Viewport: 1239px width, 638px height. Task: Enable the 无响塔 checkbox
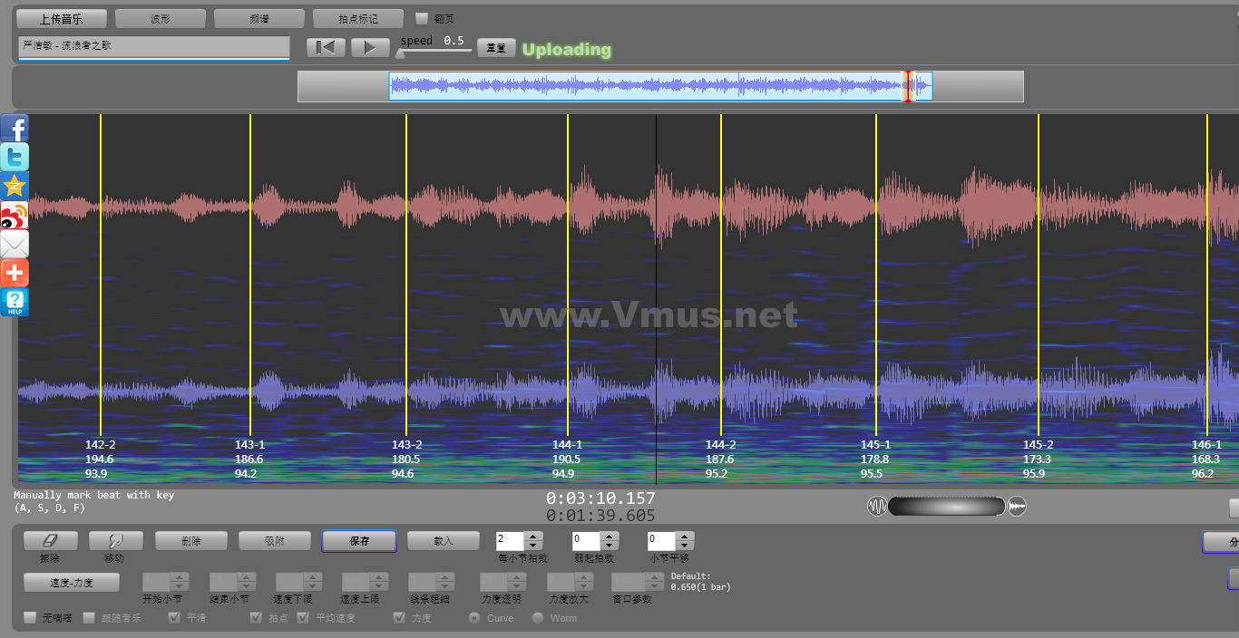tap(31, 618)
